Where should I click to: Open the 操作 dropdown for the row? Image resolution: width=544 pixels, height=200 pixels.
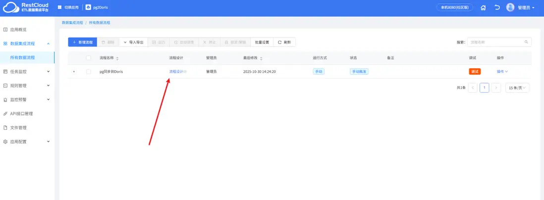(x=502, y=72)
